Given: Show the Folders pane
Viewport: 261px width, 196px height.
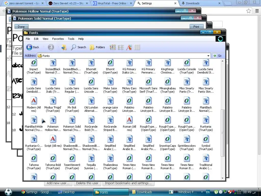Looking at the screenshot, I should [x=97, y=47].
